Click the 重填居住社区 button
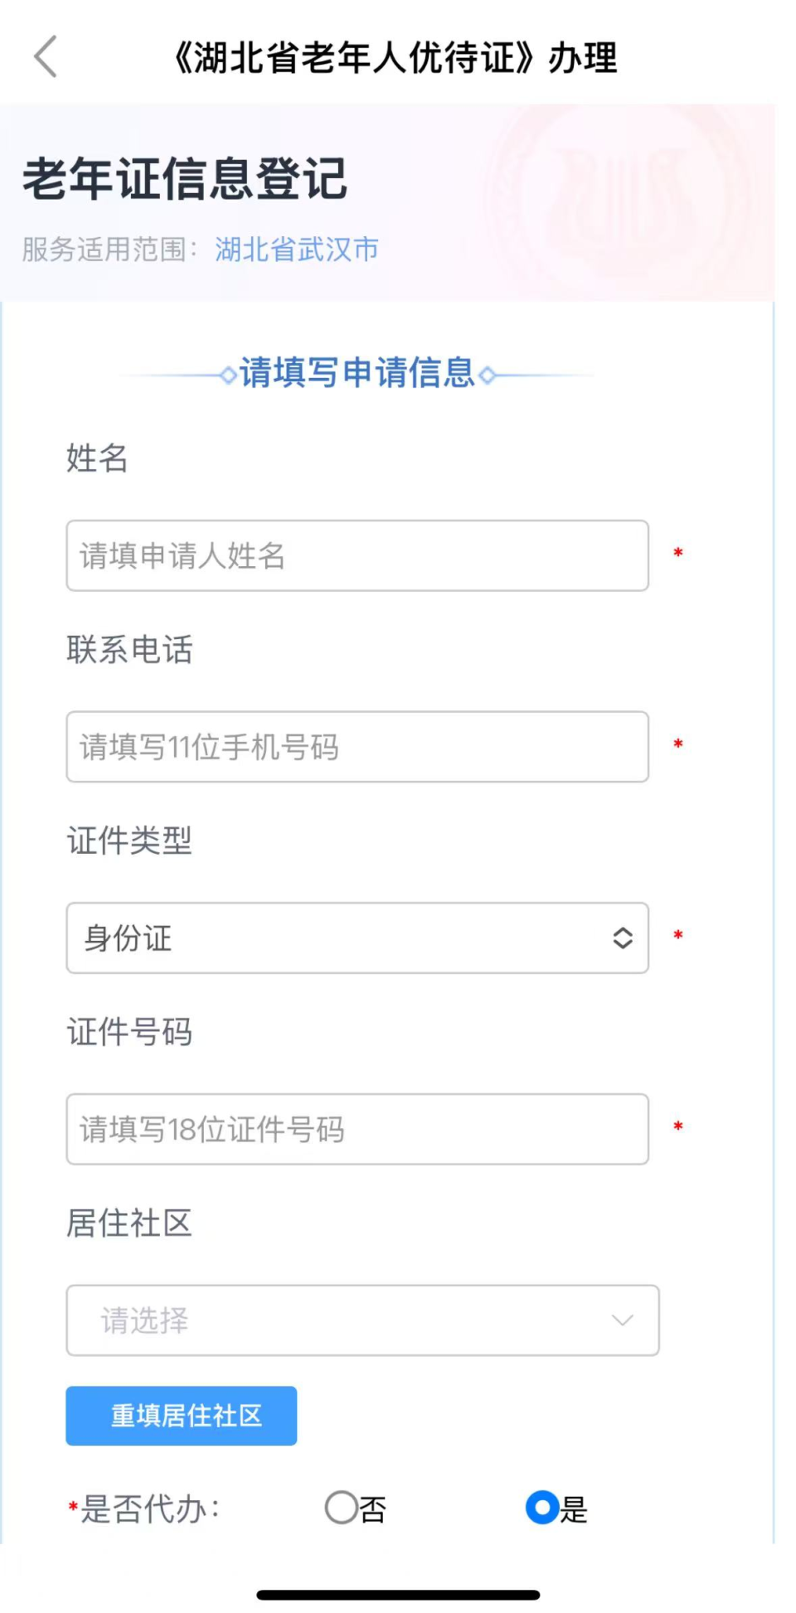 point(181,1416)
